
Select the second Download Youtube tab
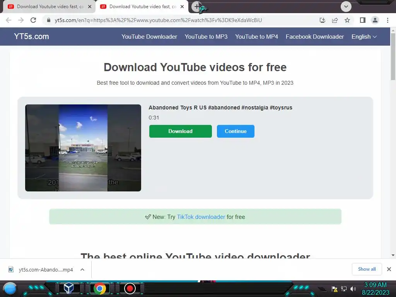[142, 7]
